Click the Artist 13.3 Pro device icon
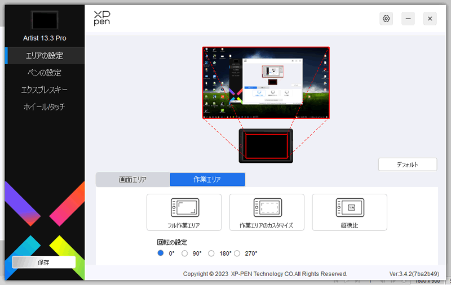The width and height of the screenshot is (451, 285). coord(45,20)
